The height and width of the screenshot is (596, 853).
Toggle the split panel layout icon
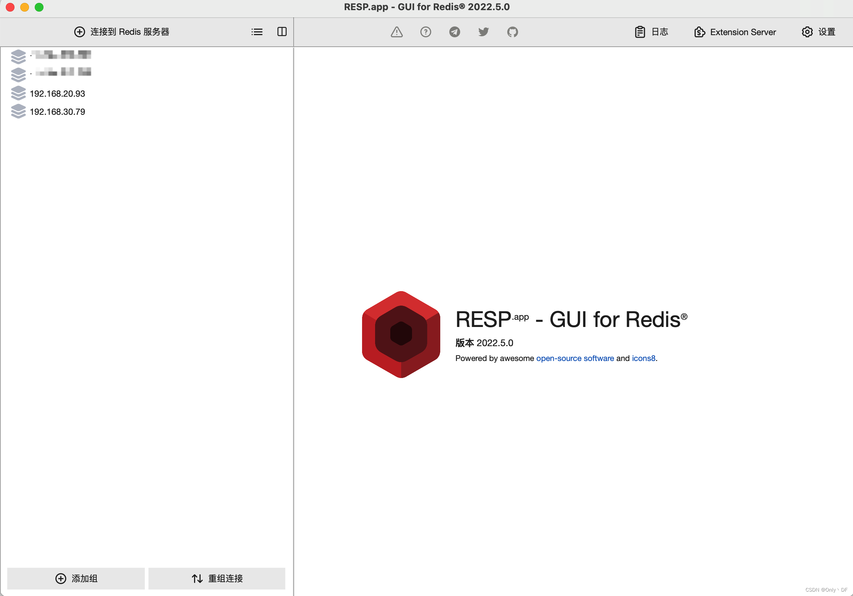pyautogui.click(x=282, y=32)
